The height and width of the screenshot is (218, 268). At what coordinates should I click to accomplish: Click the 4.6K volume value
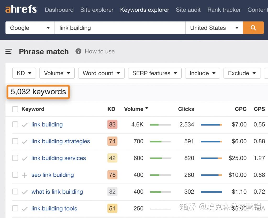[x=137, y=124]
